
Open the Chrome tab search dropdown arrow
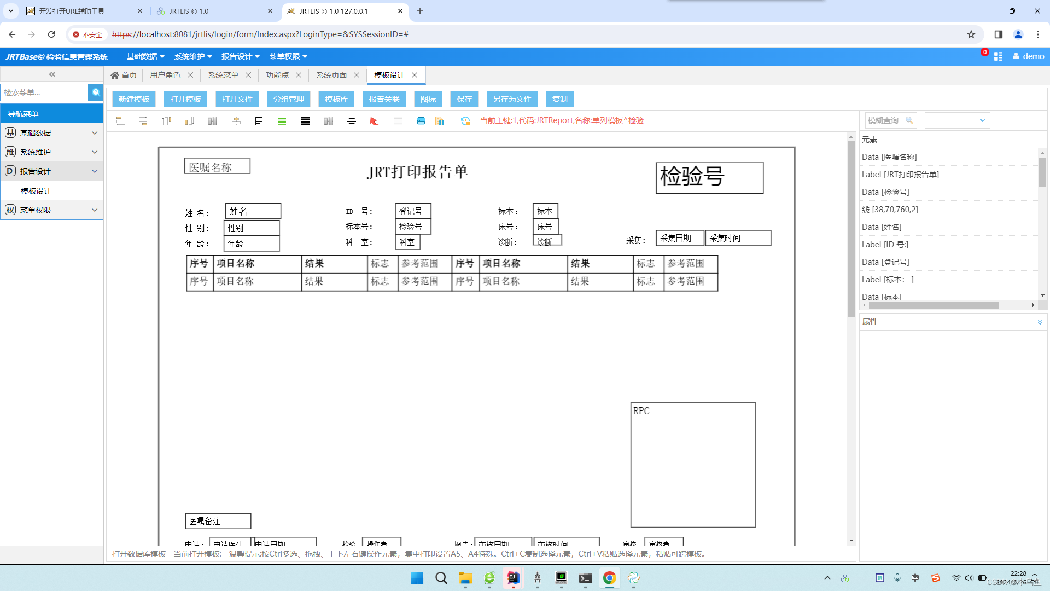point(10,11)
